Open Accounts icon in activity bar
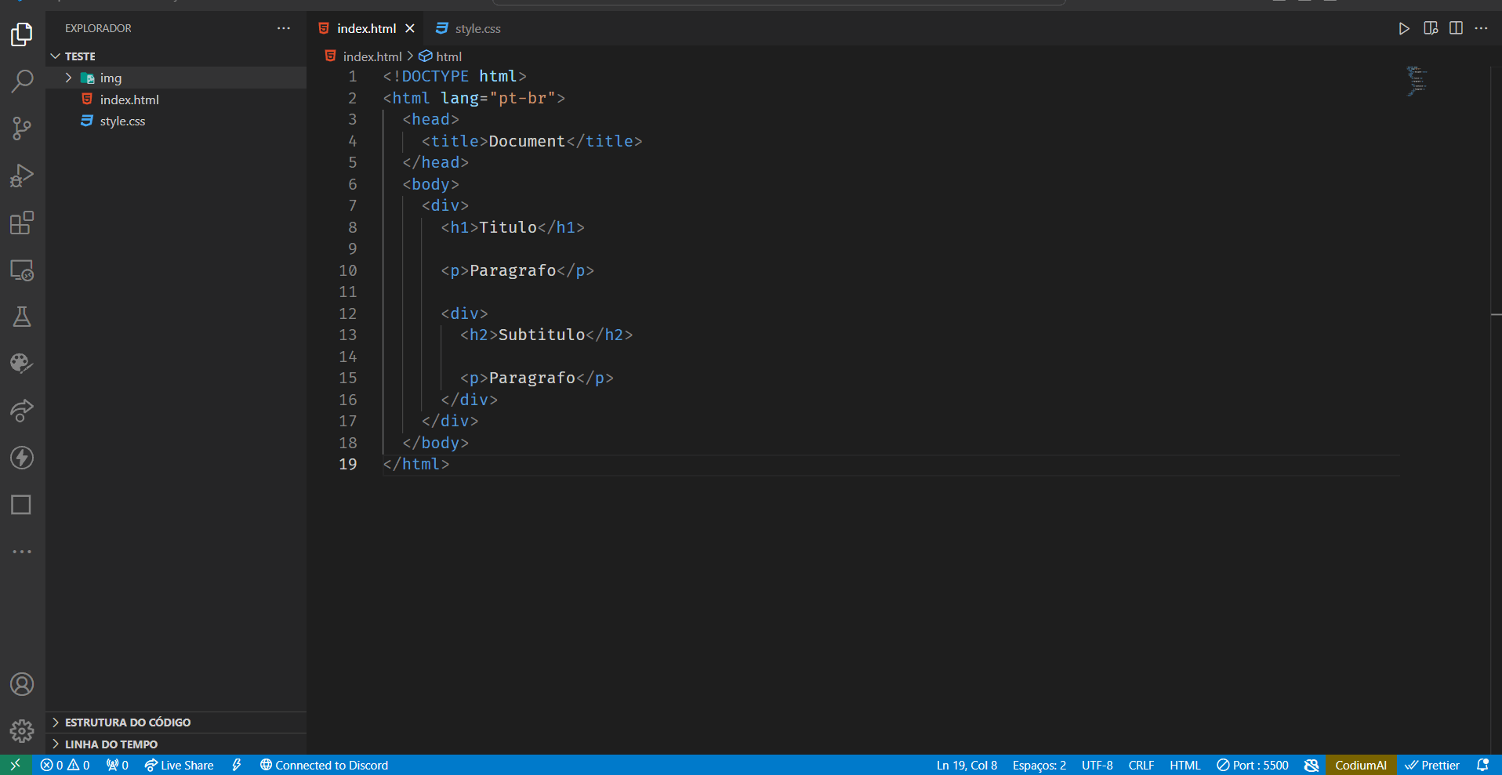1502x775 pixels. coord(22,684)
